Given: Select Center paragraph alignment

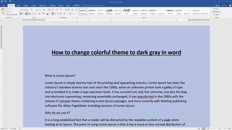Looking at the screenshot, I should (55, 14).
